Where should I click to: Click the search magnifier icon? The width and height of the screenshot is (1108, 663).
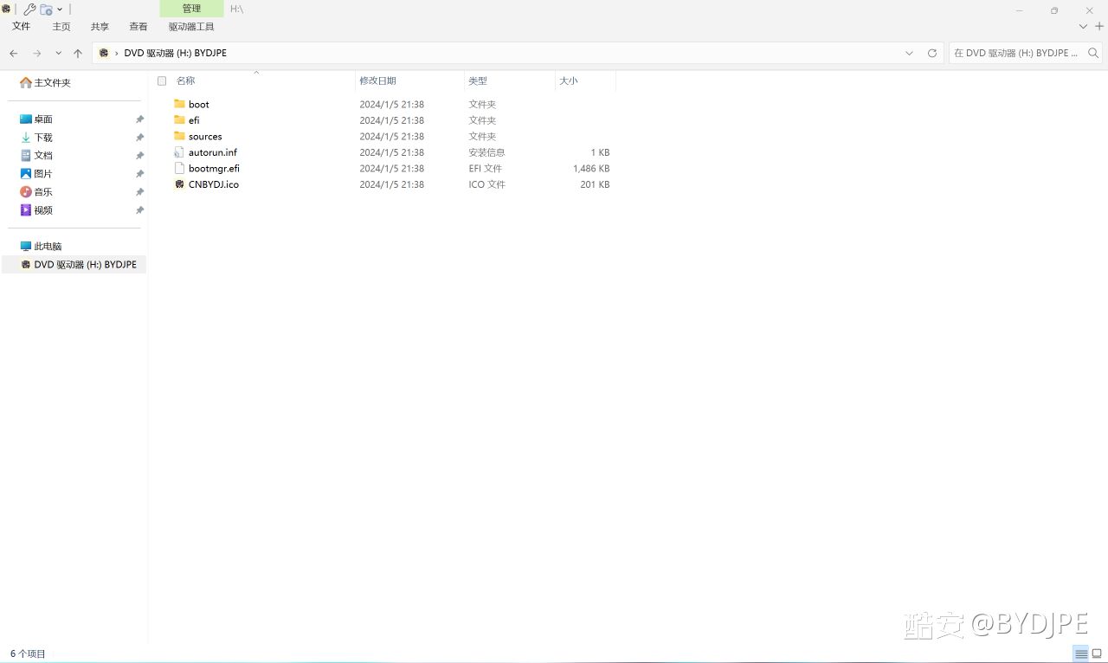click(1093, 54)
